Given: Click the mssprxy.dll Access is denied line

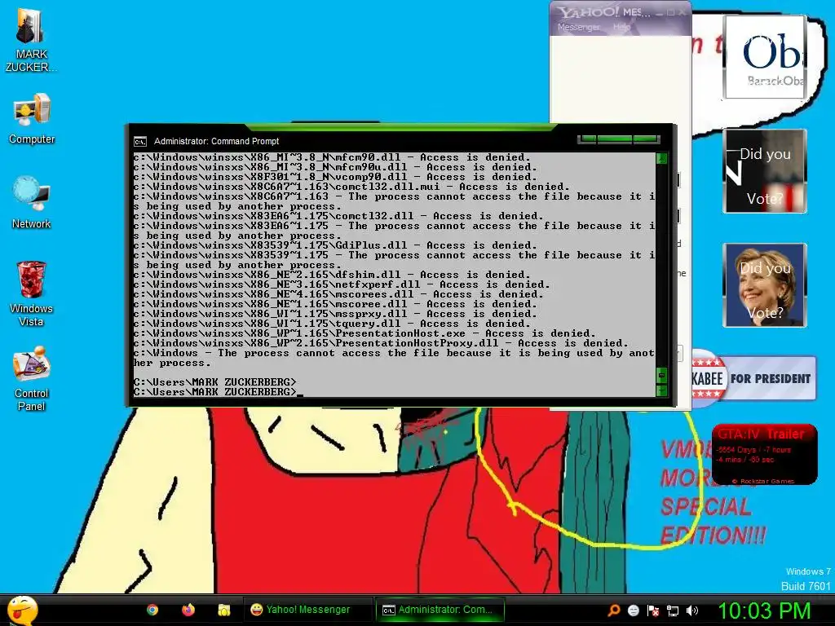Looking at the screenshot, I should pyautogui.click(x=335, y=314).
